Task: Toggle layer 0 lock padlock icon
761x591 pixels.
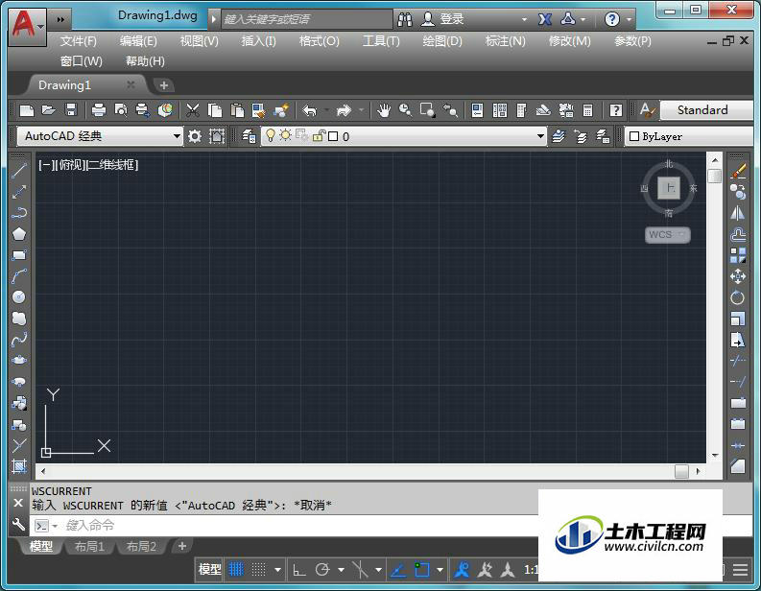Action: tap(319, 136)
